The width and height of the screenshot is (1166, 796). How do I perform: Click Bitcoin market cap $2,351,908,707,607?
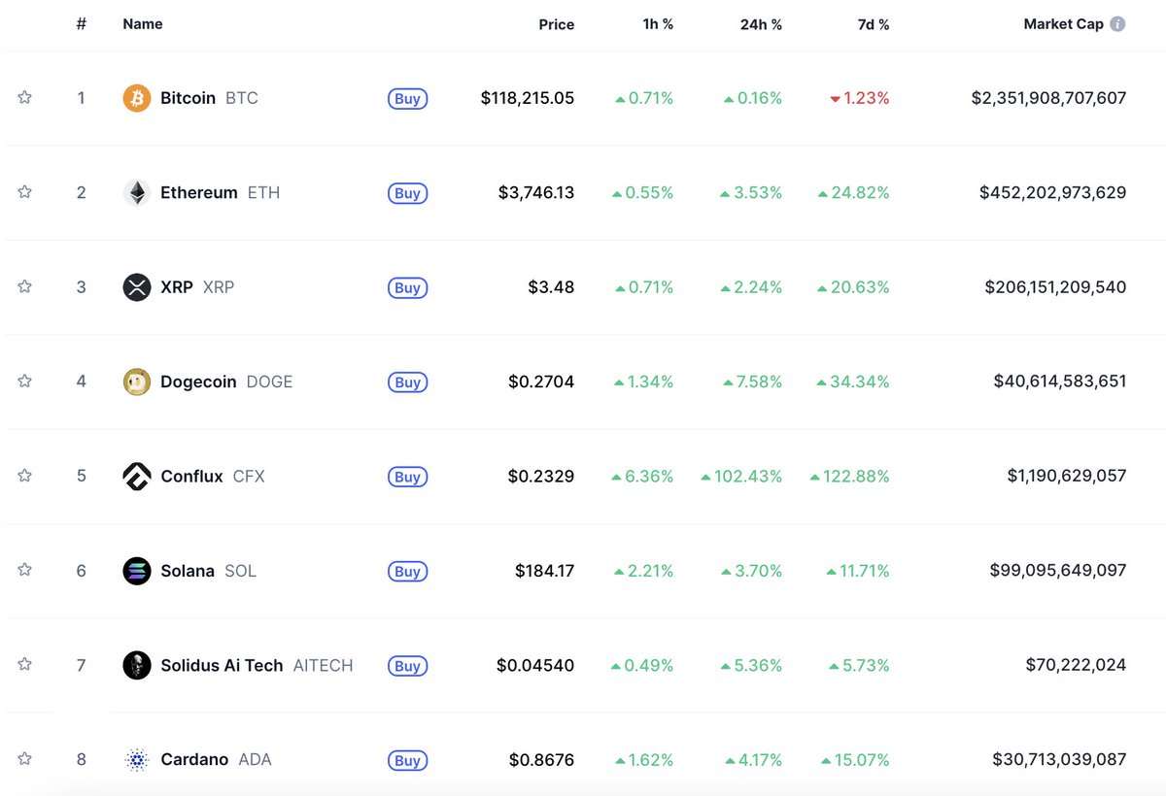click(1048, 98)
